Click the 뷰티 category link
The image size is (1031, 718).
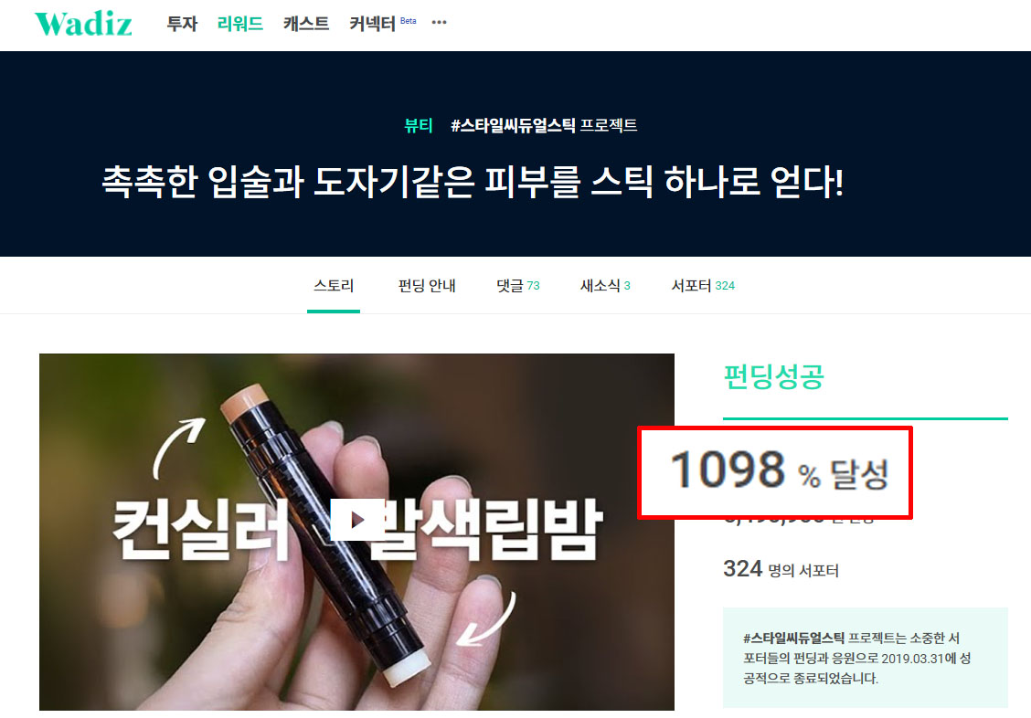point(419,125)
